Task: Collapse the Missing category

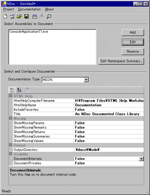Action: pyautogui.click(x=11, y=118)
